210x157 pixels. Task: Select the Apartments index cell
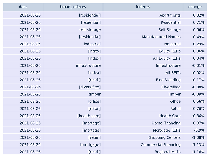(x=143, y=15)
